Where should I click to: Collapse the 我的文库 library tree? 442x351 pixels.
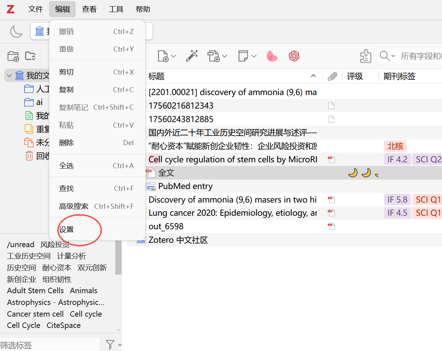coord(9,76)
